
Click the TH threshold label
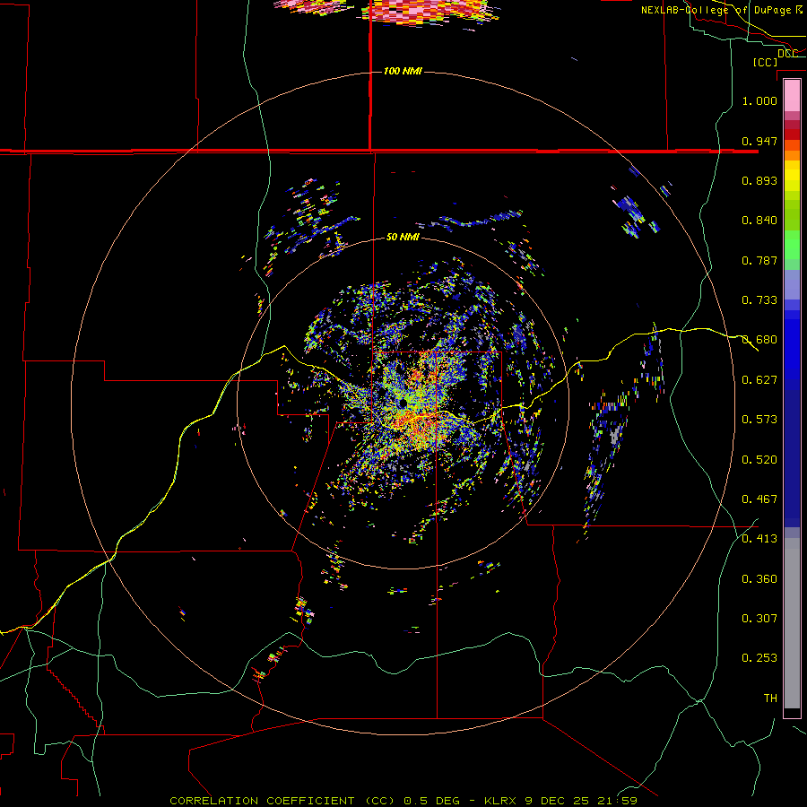click(x=770, y=699)
